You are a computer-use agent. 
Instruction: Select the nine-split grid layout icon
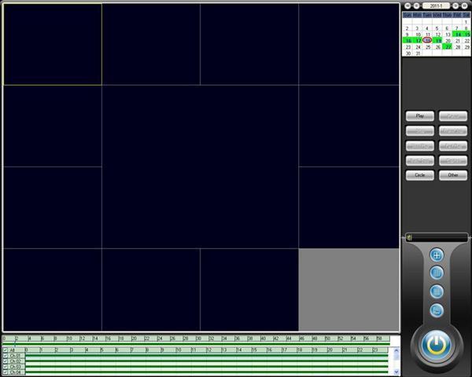click(x=437, y=273)
